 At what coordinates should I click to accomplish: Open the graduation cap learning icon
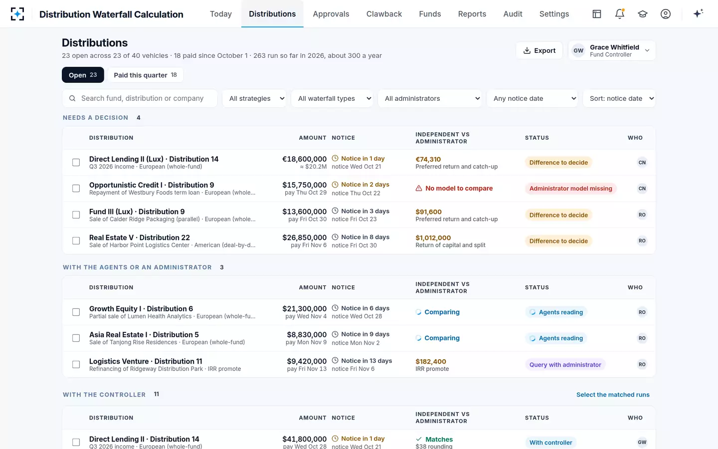coord(643,14)
